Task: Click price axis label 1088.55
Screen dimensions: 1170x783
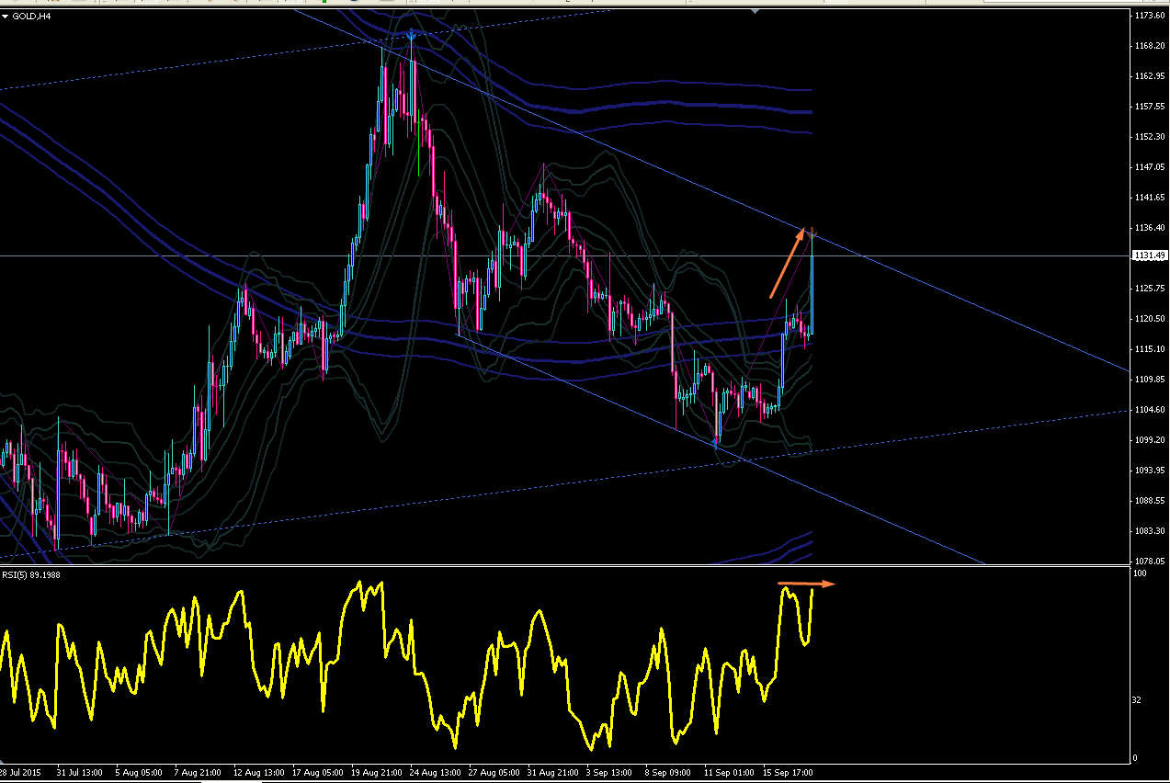Action: coord(1150,501)
